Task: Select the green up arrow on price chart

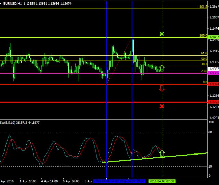Action: pos(162,67)
